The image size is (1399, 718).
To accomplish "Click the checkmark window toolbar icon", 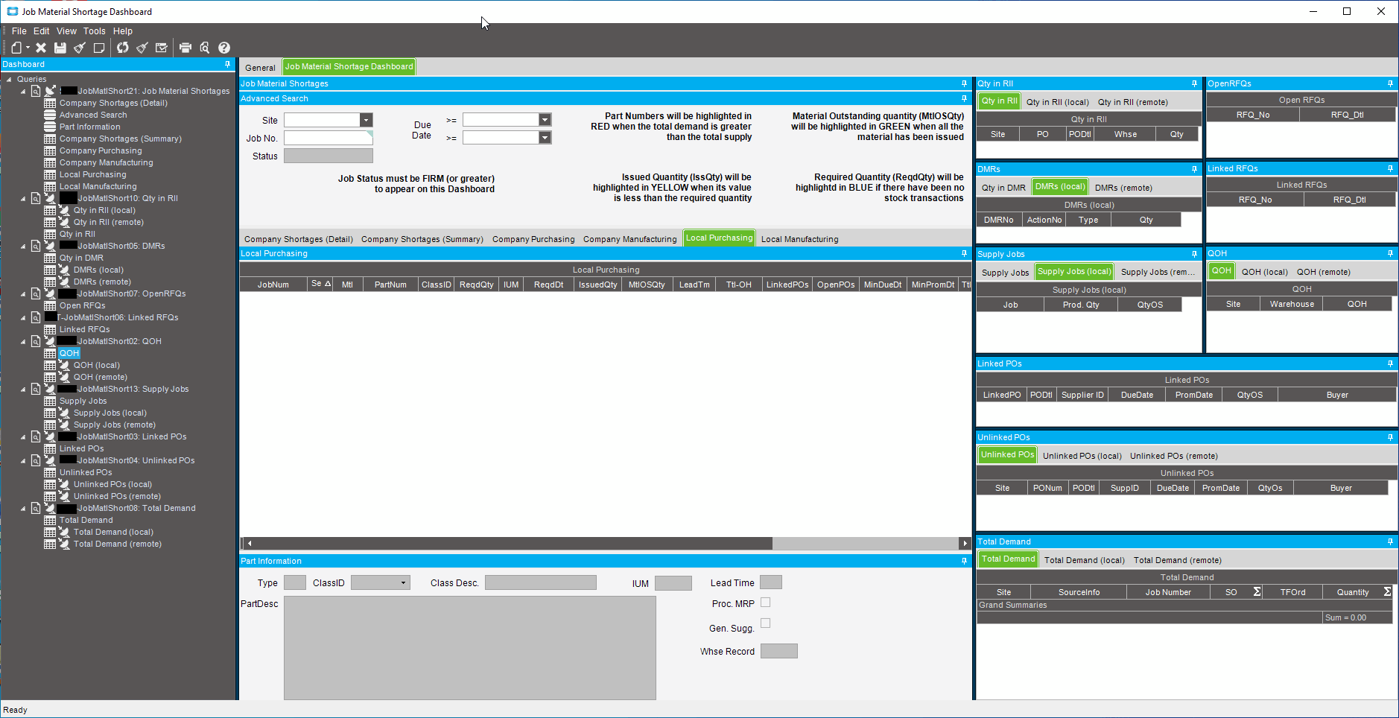I will 162,48.
